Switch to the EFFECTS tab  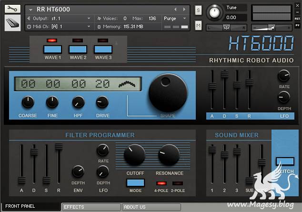coord(91,207)
